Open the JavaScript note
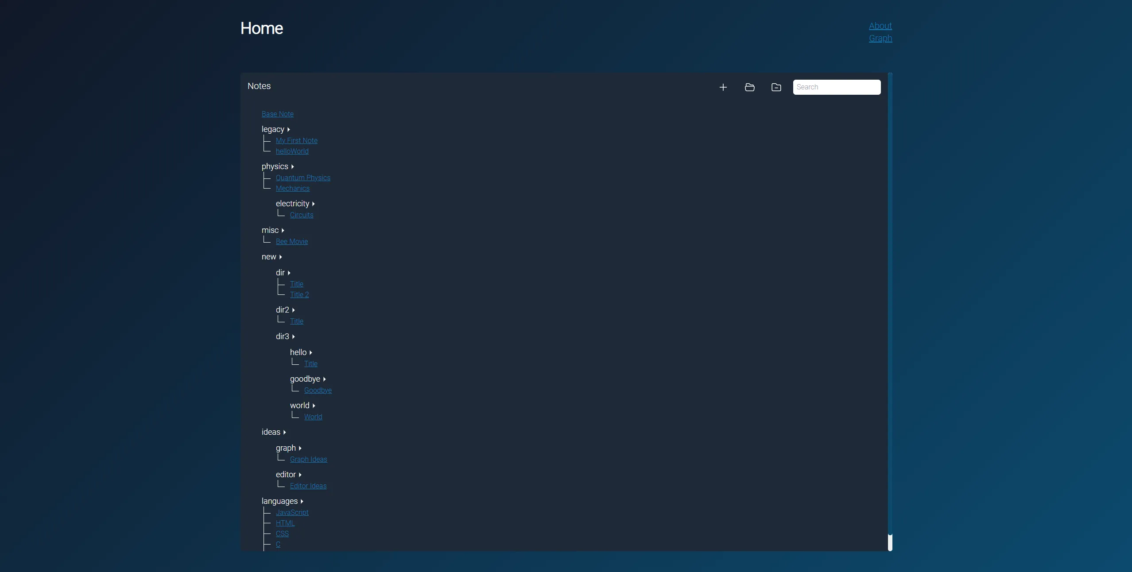Viewport: 1132px width, 572px height. point(292,512)
